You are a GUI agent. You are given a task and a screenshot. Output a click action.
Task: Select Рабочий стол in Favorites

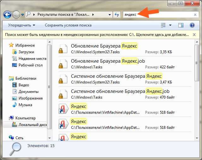30,65
